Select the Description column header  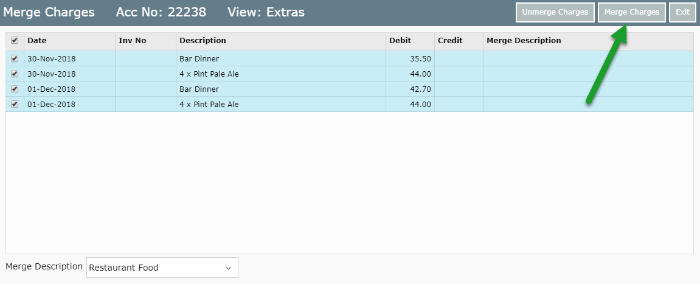tap(203, 41)
